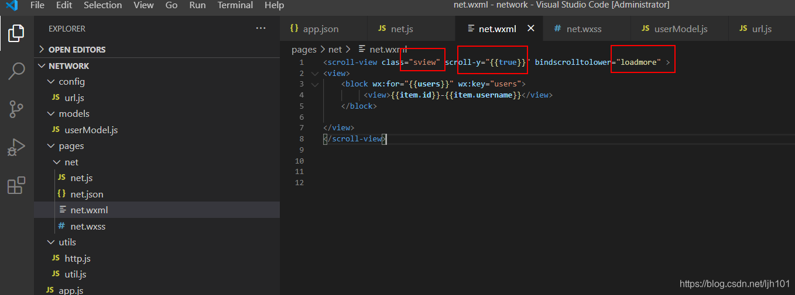Viewport: 795px width, 295px height.
Task: Open app.js in the file tree
Action: [x=157, y=290]
